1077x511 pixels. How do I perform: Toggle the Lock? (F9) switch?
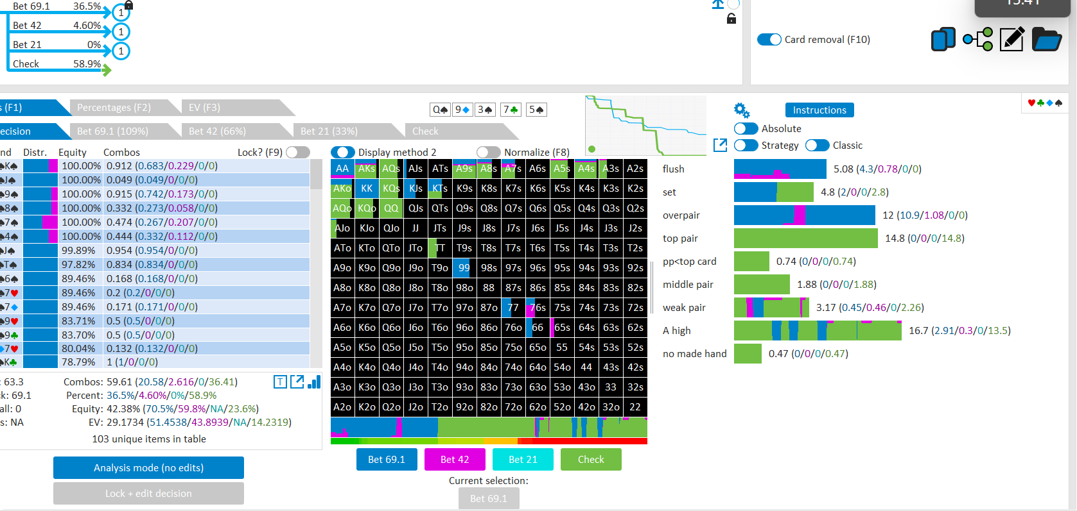tap(298, 152)
